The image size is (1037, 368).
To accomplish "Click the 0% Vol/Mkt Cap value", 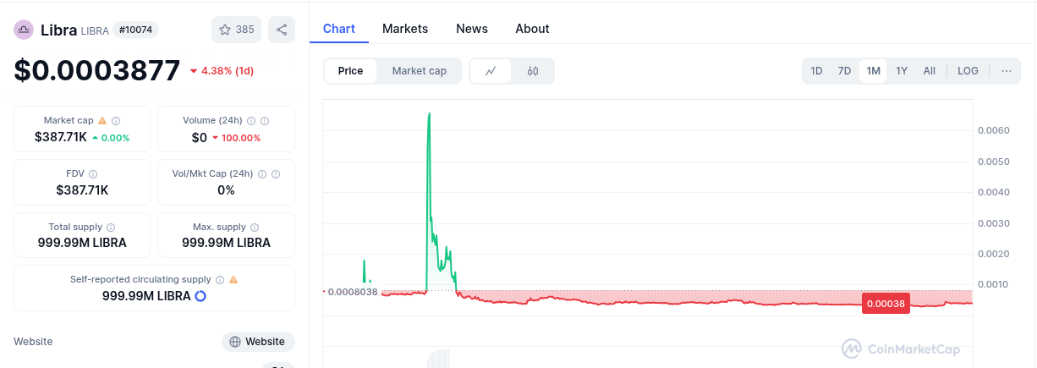I will [x=226, y=190].
